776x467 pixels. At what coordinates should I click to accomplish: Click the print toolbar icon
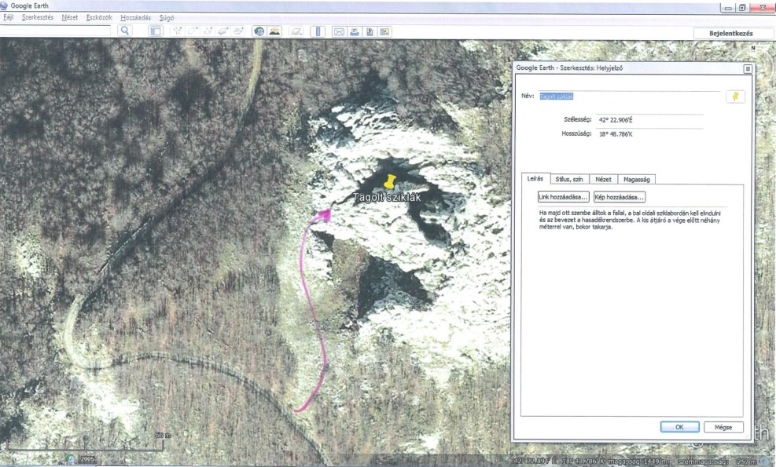coord(355,31)
